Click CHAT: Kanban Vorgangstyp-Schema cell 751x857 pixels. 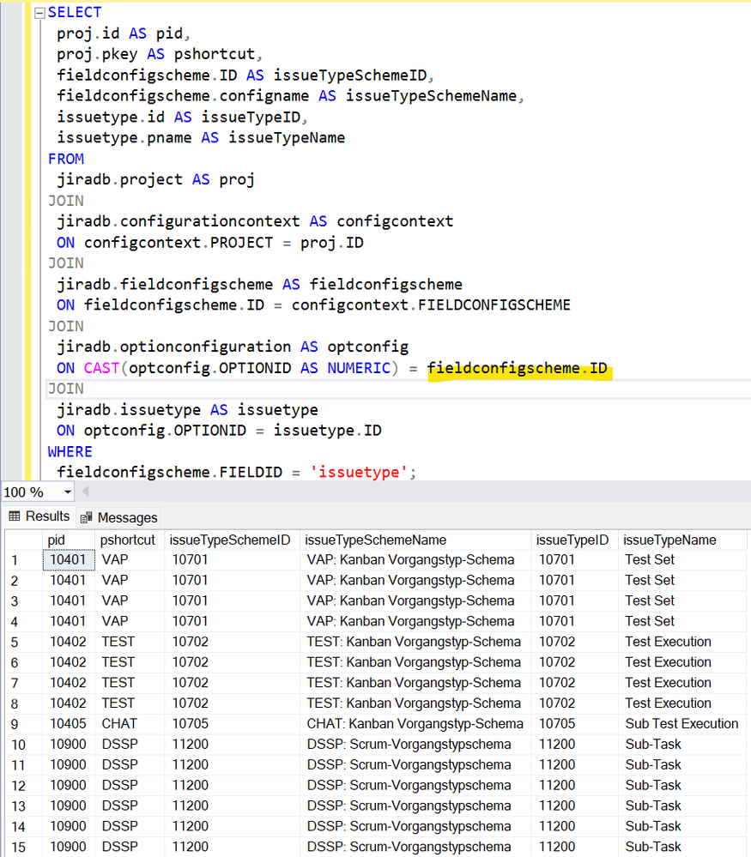pos(415,724)
